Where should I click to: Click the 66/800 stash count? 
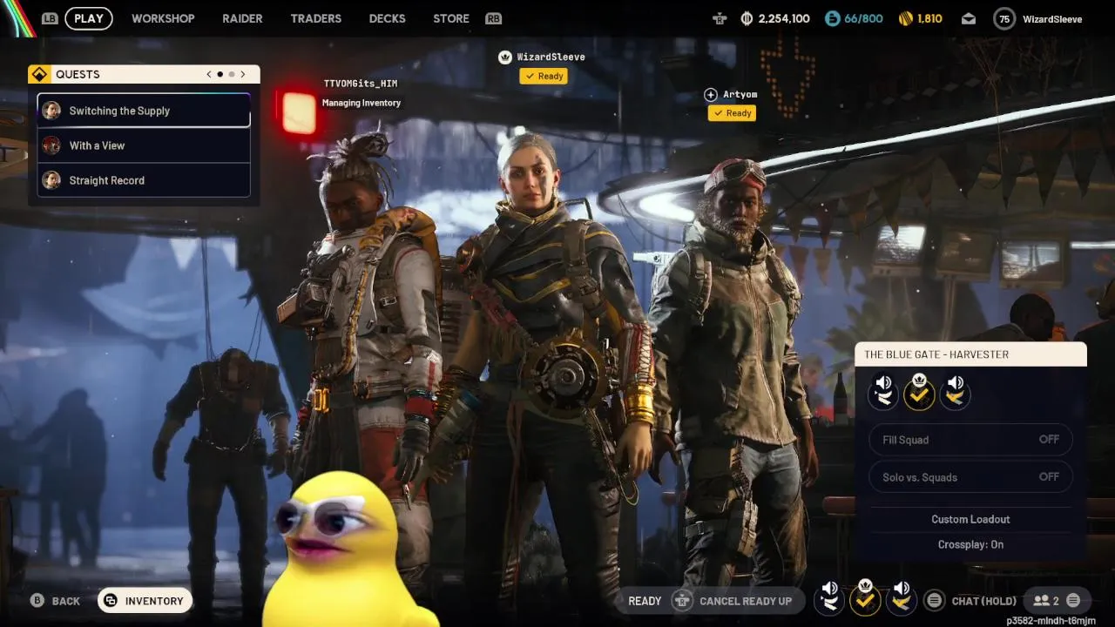[x=863, y=18]
